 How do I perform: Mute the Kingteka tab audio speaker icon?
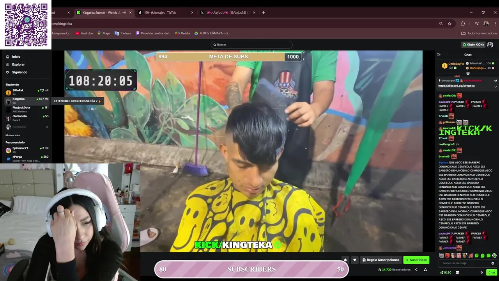[124, 12]
